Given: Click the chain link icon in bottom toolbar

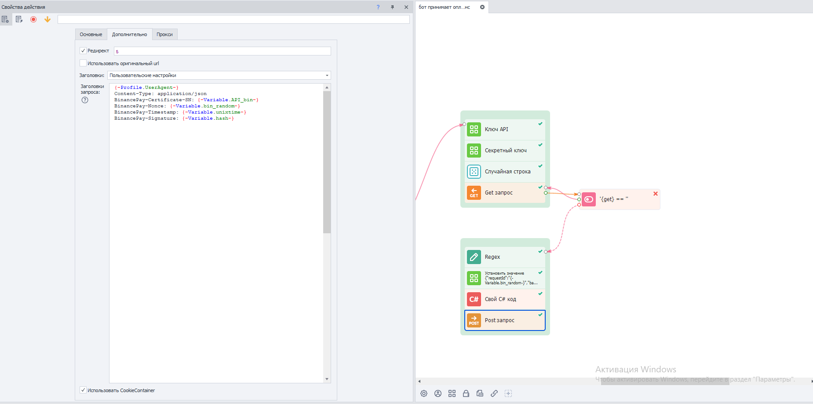Looking at the screenshot, I should [494, 393].
